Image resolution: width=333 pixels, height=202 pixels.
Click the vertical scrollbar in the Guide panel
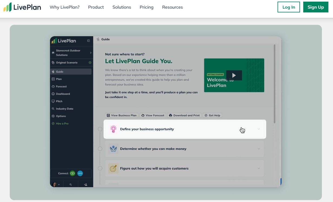pos(274,84)
